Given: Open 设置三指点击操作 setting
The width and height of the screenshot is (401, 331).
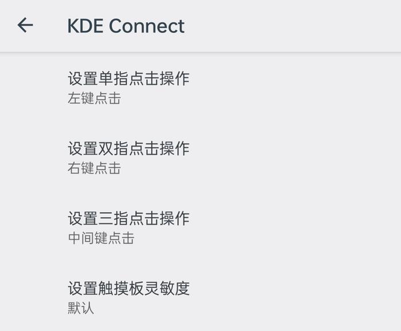Looking at the screenshot, I should point(200,227).
